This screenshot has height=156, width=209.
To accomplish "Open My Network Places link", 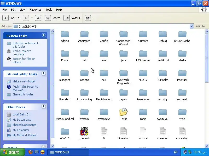I will click(x=24, y=135).
